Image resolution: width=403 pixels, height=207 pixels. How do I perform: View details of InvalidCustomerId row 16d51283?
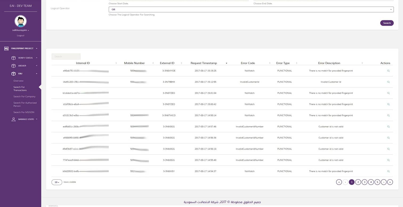pyautogui.click(x=388, y=82)
